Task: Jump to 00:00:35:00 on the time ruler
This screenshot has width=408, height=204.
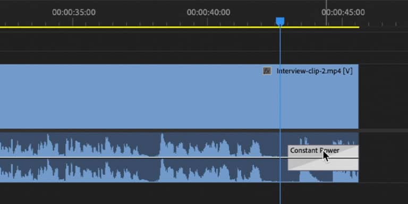Action: 74,12
